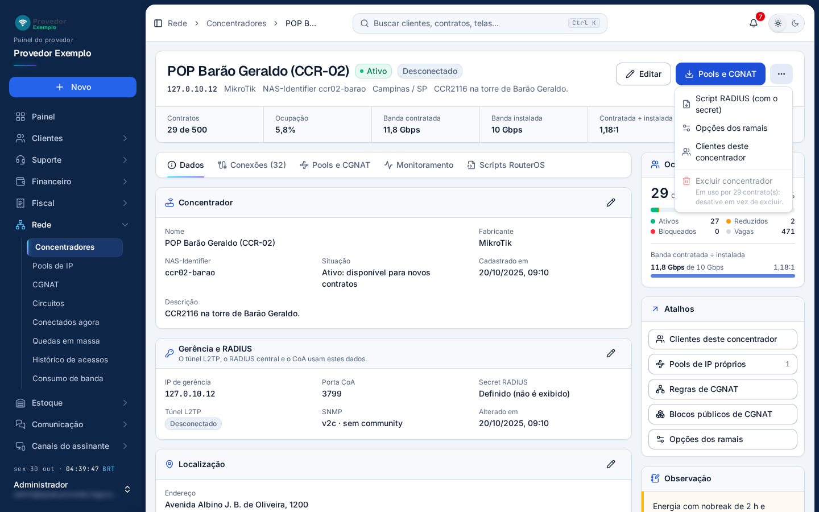
Task: Click the Buscar clientes search field
Action: pos(480,23)
